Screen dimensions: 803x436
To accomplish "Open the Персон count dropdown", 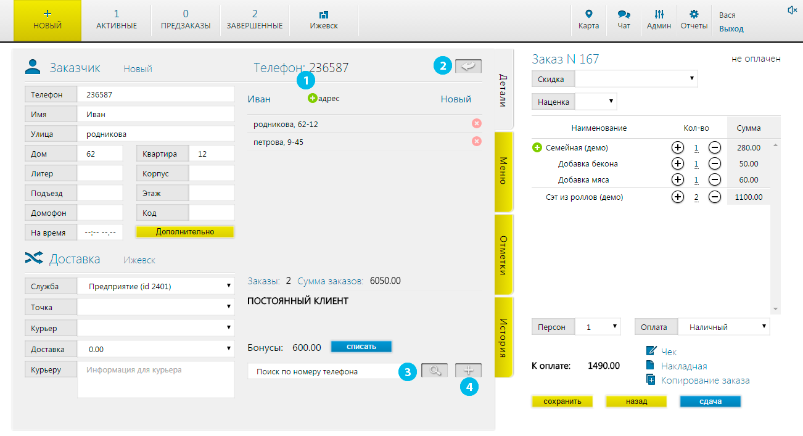I will tap(598, 327).
